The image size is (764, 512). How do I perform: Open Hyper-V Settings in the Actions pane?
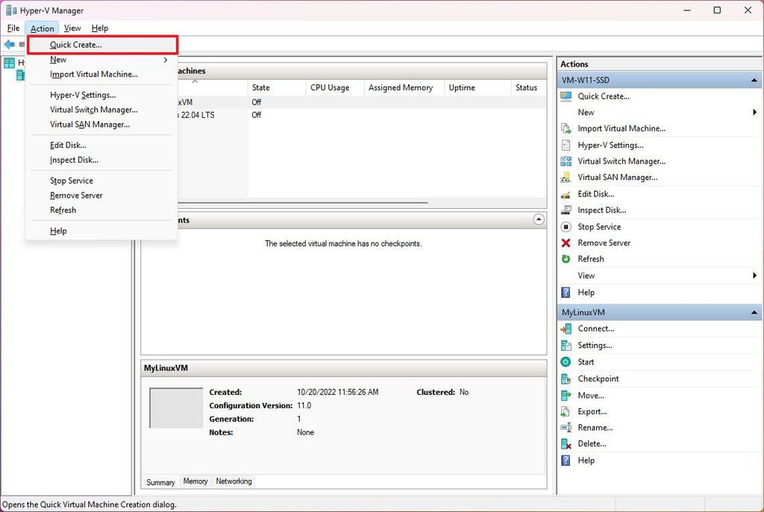(609, 145)
